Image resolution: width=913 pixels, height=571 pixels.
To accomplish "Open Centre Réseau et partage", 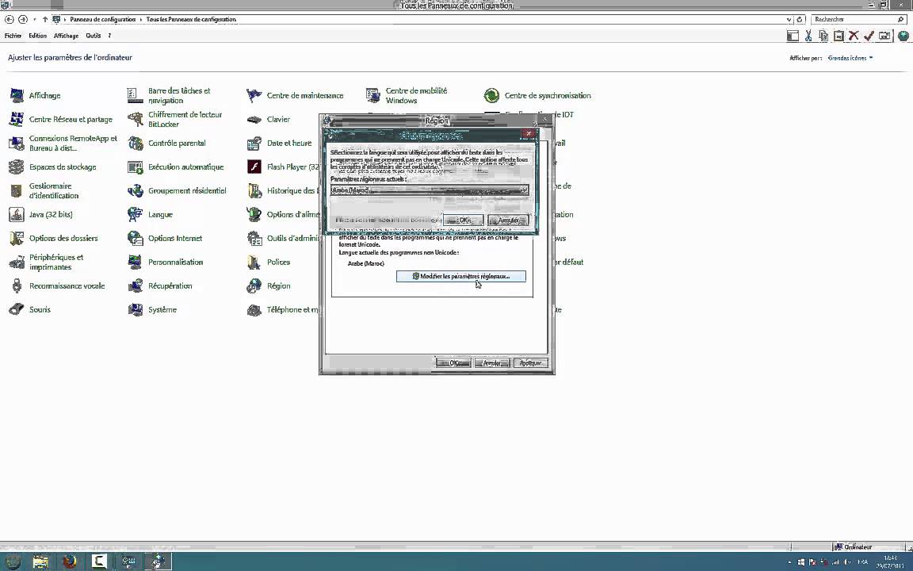I will point(61,120).
